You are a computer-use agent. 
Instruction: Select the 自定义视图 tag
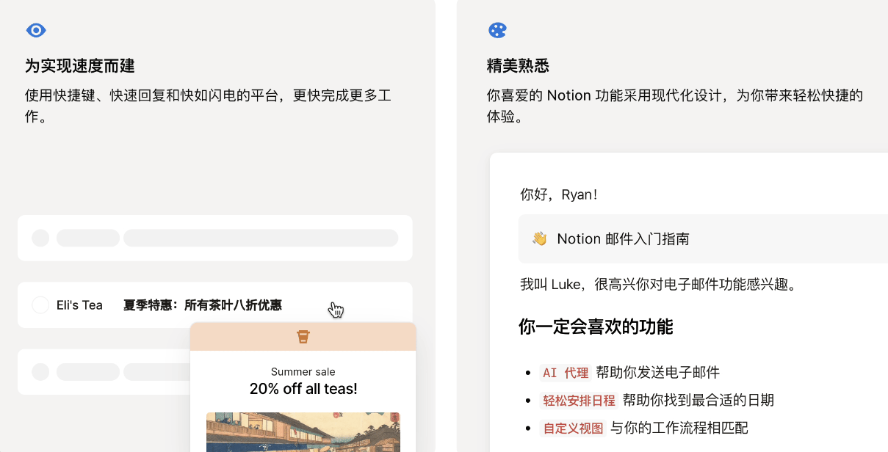(573, 429)
